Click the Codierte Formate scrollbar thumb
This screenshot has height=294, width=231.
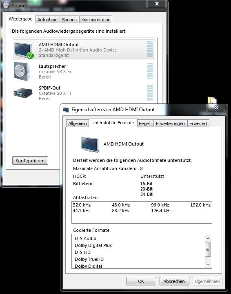(208, 249)
